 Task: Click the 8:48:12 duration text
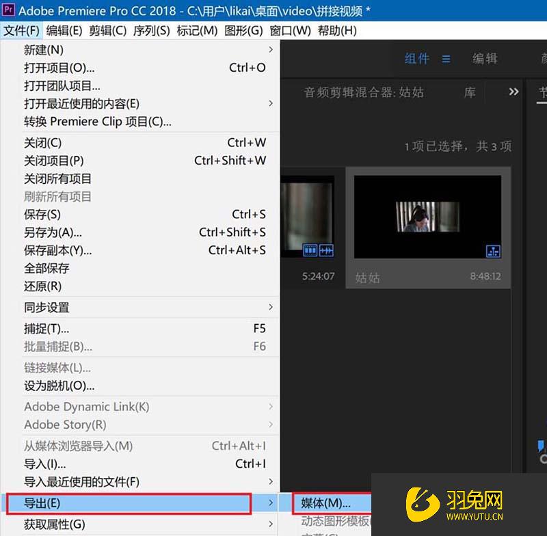click(485, 276)
